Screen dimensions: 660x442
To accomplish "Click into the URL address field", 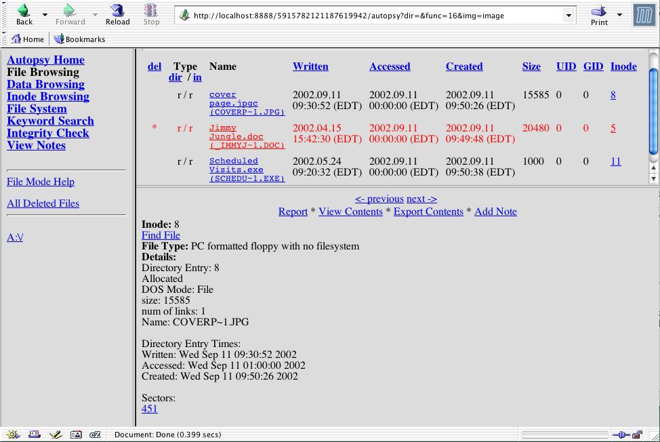I will [373, 16].
